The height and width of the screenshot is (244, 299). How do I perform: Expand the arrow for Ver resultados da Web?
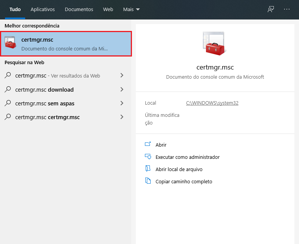pyautogui.click(x=122, y=76)
